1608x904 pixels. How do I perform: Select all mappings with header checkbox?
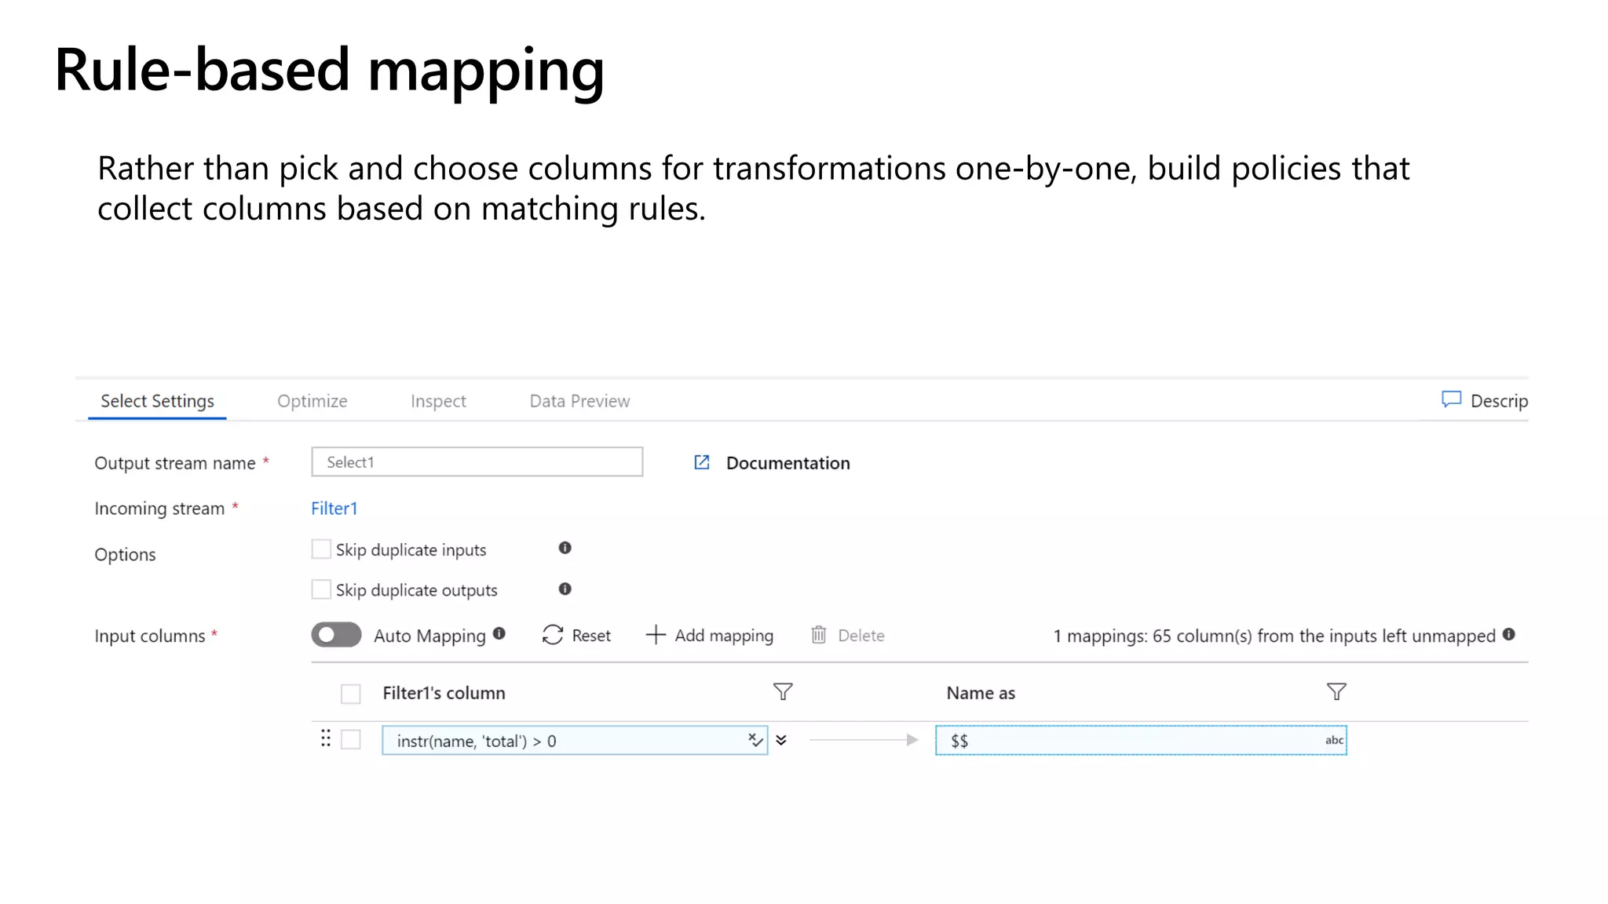click(351, 694)
